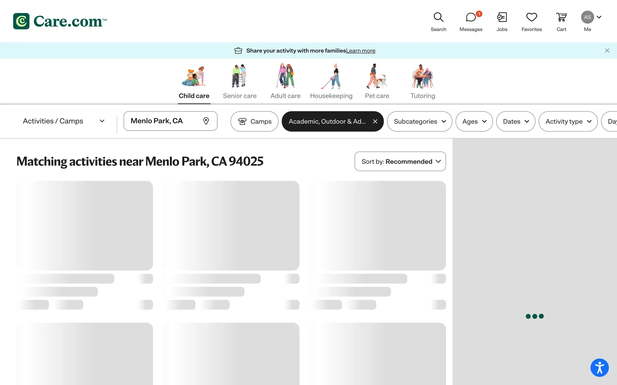The height and width of the screenshot is (385, 617).
Task: Open the Ages filter dropdown
Action: [474, 121]
